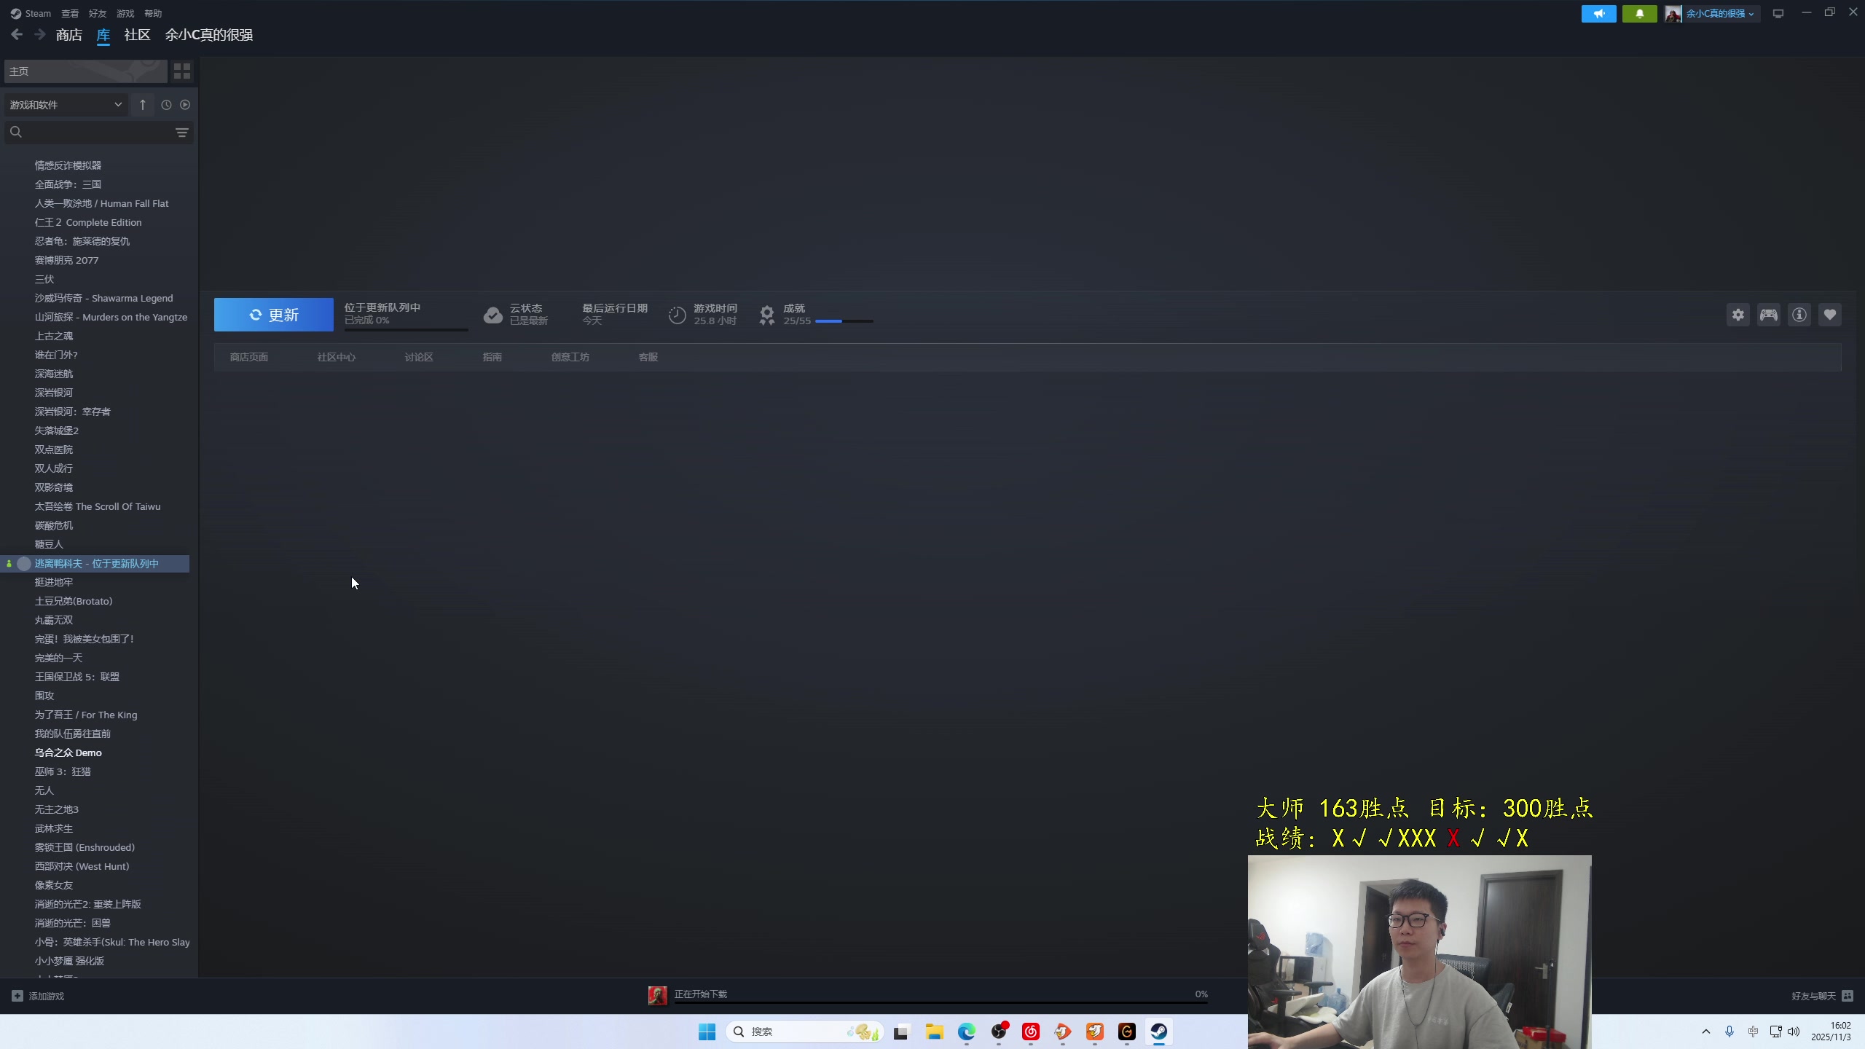Open game settings gear icon

(x=1738, y=315)
